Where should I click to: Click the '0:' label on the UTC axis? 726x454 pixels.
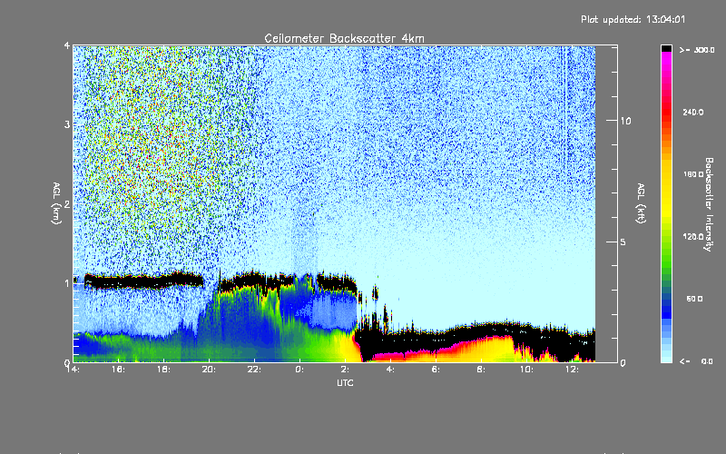point(299,370)
